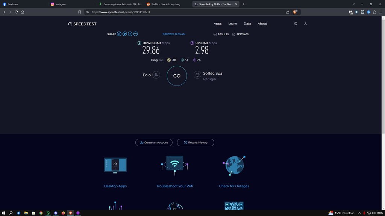
Task: Click the GO button to start test
Action: 177,76
